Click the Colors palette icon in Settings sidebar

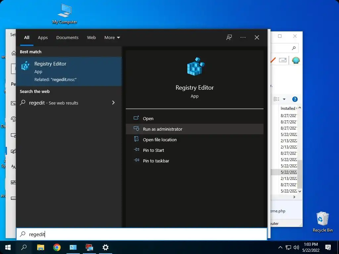click(13, 119)
